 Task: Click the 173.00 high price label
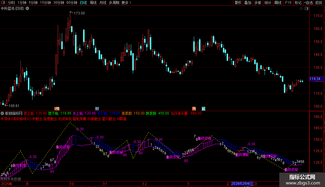[x=79, y=13]
